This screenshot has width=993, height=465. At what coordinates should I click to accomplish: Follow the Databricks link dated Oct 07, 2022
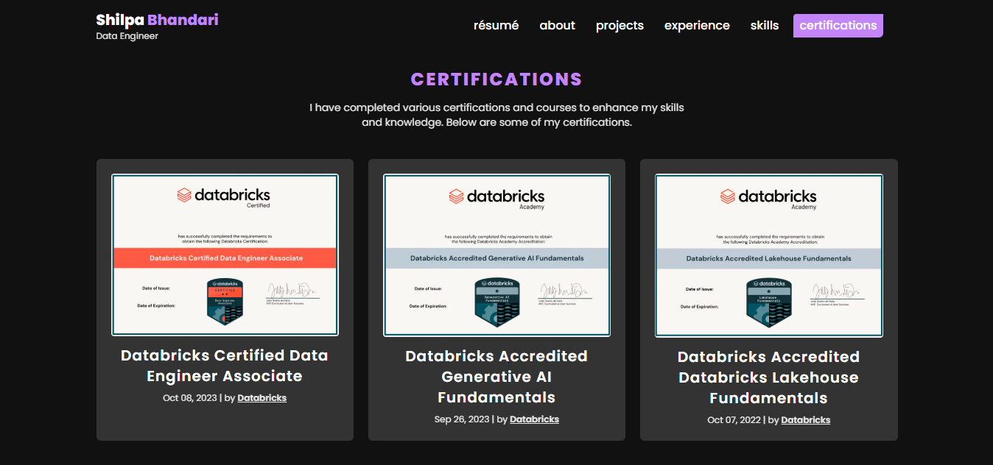click(805, 420)
